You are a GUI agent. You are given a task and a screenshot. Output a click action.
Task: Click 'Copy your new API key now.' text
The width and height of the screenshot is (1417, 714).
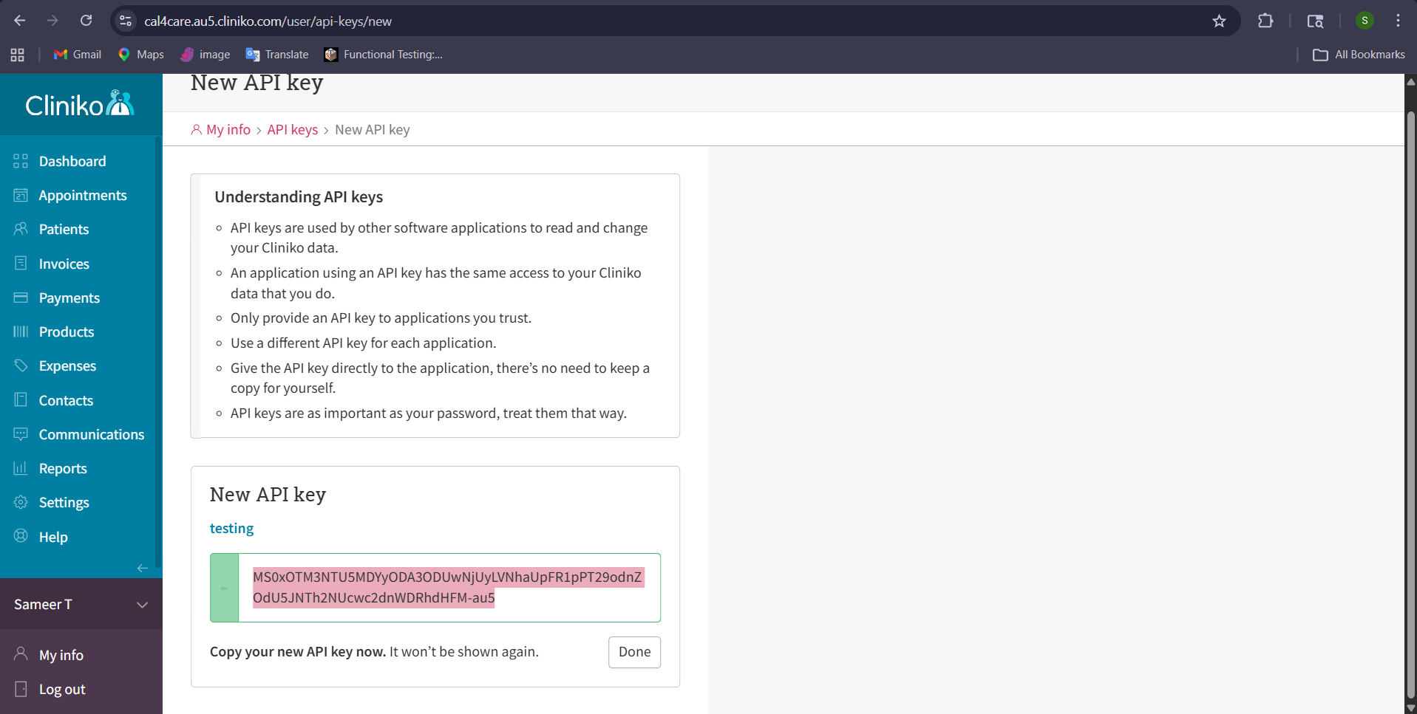pyautogui.click(x=298, y=652)
